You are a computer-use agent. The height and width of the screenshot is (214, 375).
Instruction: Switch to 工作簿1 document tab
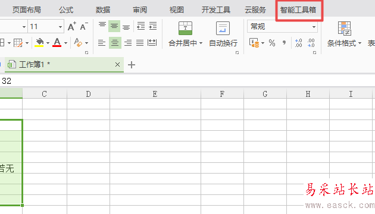click(x=64, y=64)
